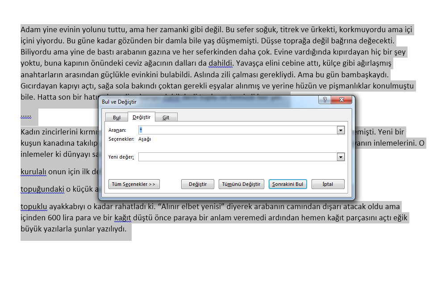
Task: Click into the Aranan search field
Action: click(237, 130)
